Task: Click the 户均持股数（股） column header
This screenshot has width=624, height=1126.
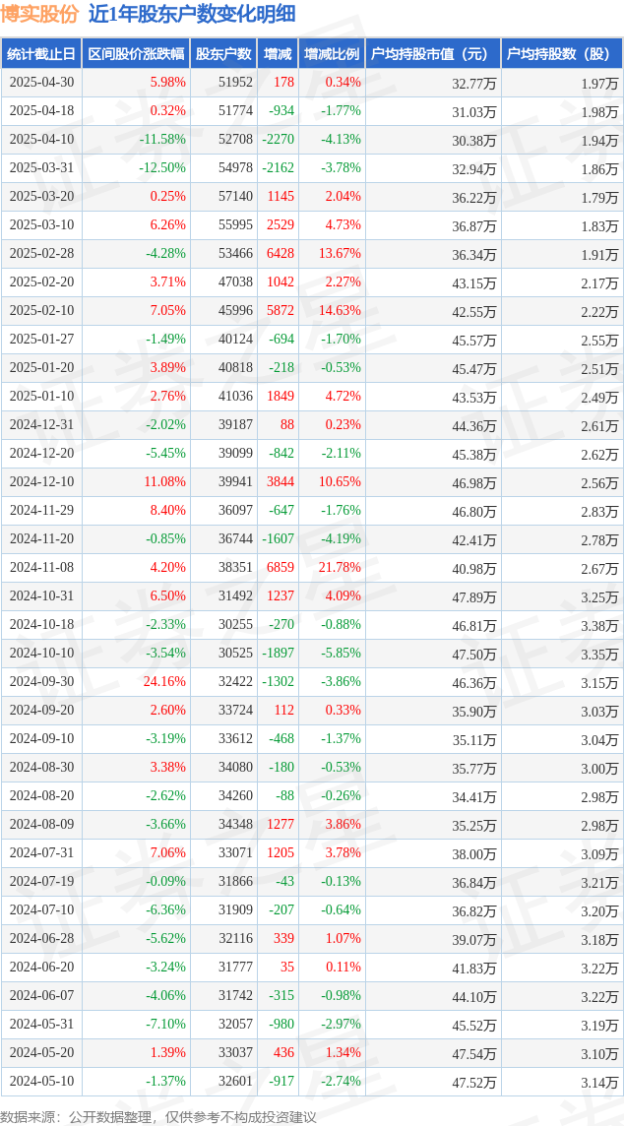Action: [x=562, y=54]
